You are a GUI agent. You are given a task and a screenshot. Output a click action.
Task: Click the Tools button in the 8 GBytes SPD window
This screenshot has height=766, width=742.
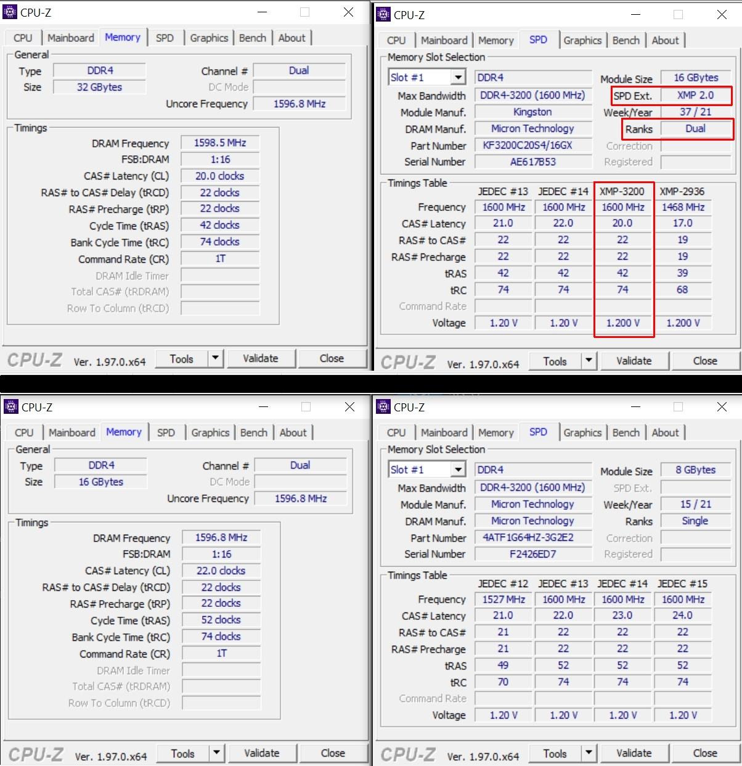point(555,753)
